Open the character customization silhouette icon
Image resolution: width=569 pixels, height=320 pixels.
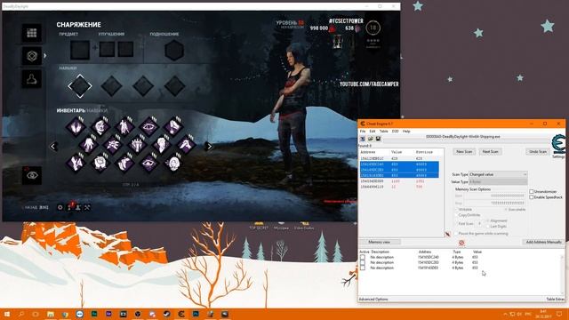(32, 79)
